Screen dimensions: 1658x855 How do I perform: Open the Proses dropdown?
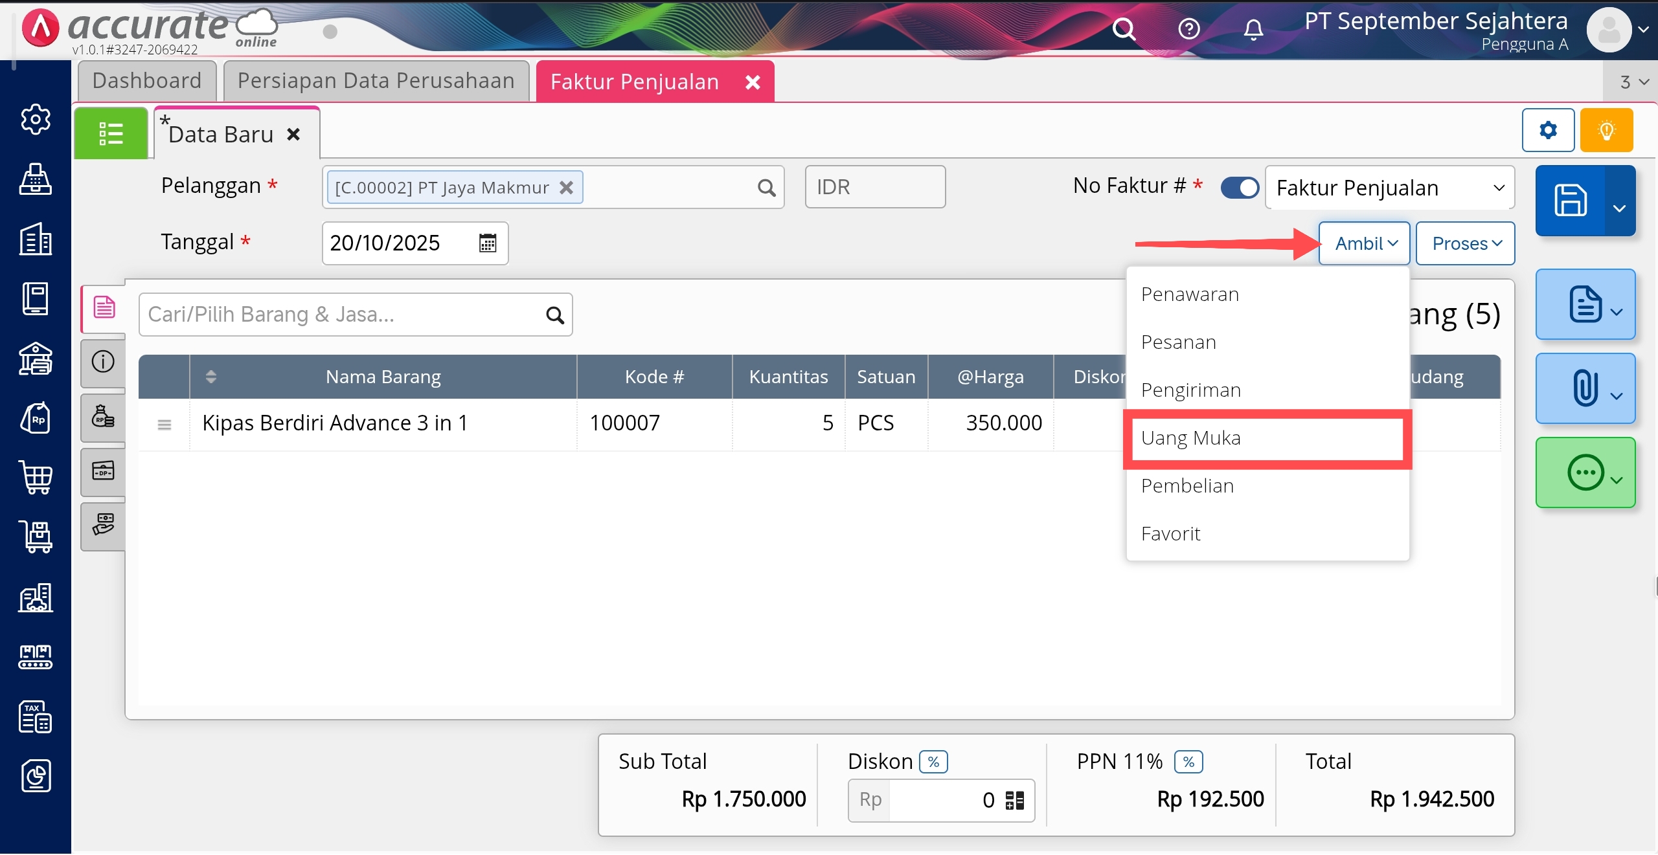(x=1465, y=243)
